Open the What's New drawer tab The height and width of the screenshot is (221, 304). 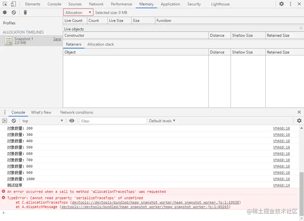tap(41, 112)
